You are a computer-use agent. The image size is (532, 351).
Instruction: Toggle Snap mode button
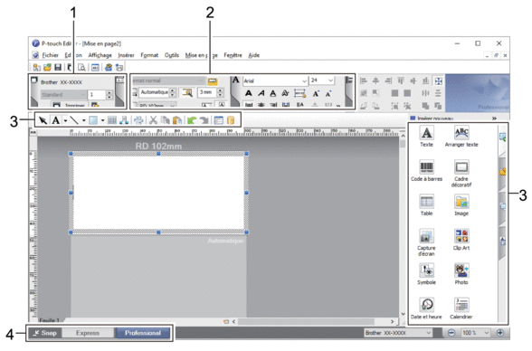point(45,333)
